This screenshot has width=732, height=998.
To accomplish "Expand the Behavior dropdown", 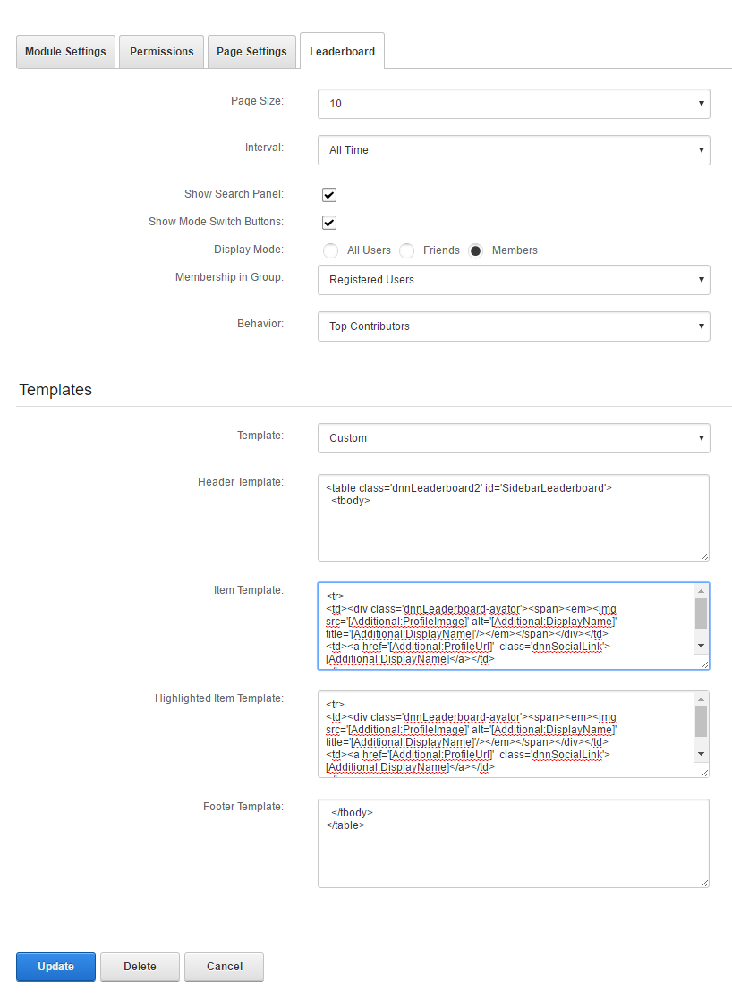I will point(514,326).
